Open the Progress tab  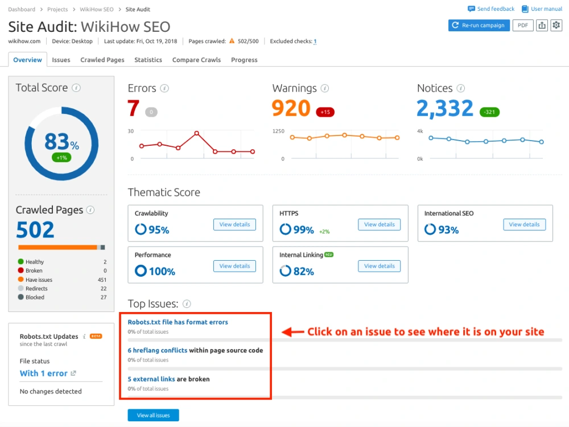point(244,60)
